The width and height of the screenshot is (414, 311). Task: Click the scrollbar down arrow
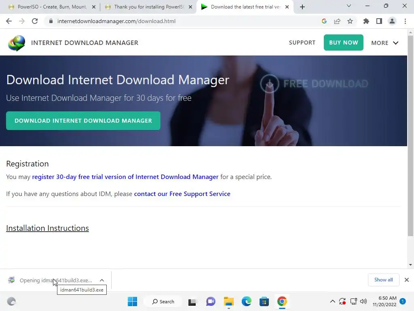click(x=410, y=265)
